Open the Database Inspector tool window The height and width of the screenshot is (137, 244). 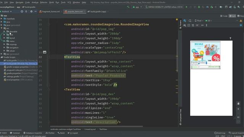point(33,133)
